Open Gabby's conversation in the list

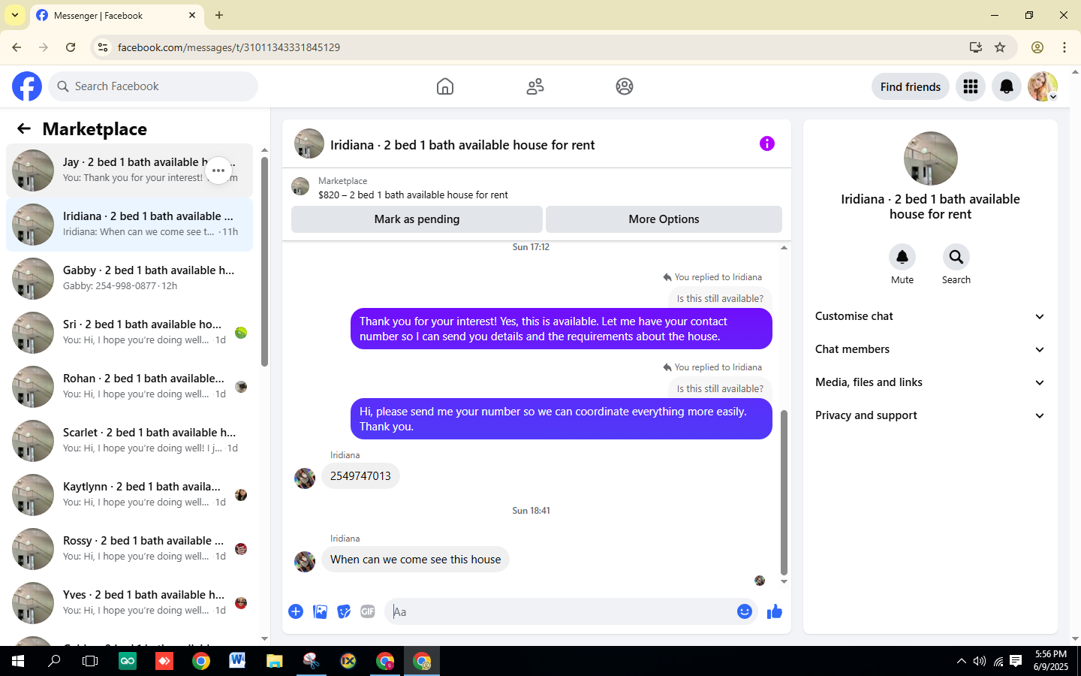click(x=129, y=279)
